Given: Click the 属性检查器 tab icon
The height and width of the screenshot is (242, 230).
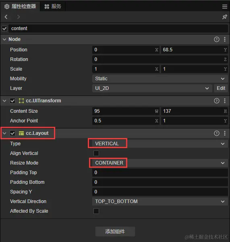Looking at the screenshot, I should 7,7.
